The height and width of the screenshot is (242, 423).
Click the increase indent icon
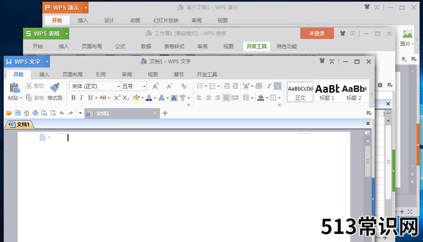pyautogui.click(x=235, y=86)
